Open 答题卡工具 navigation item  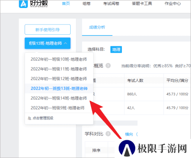(x=142, y=3)
